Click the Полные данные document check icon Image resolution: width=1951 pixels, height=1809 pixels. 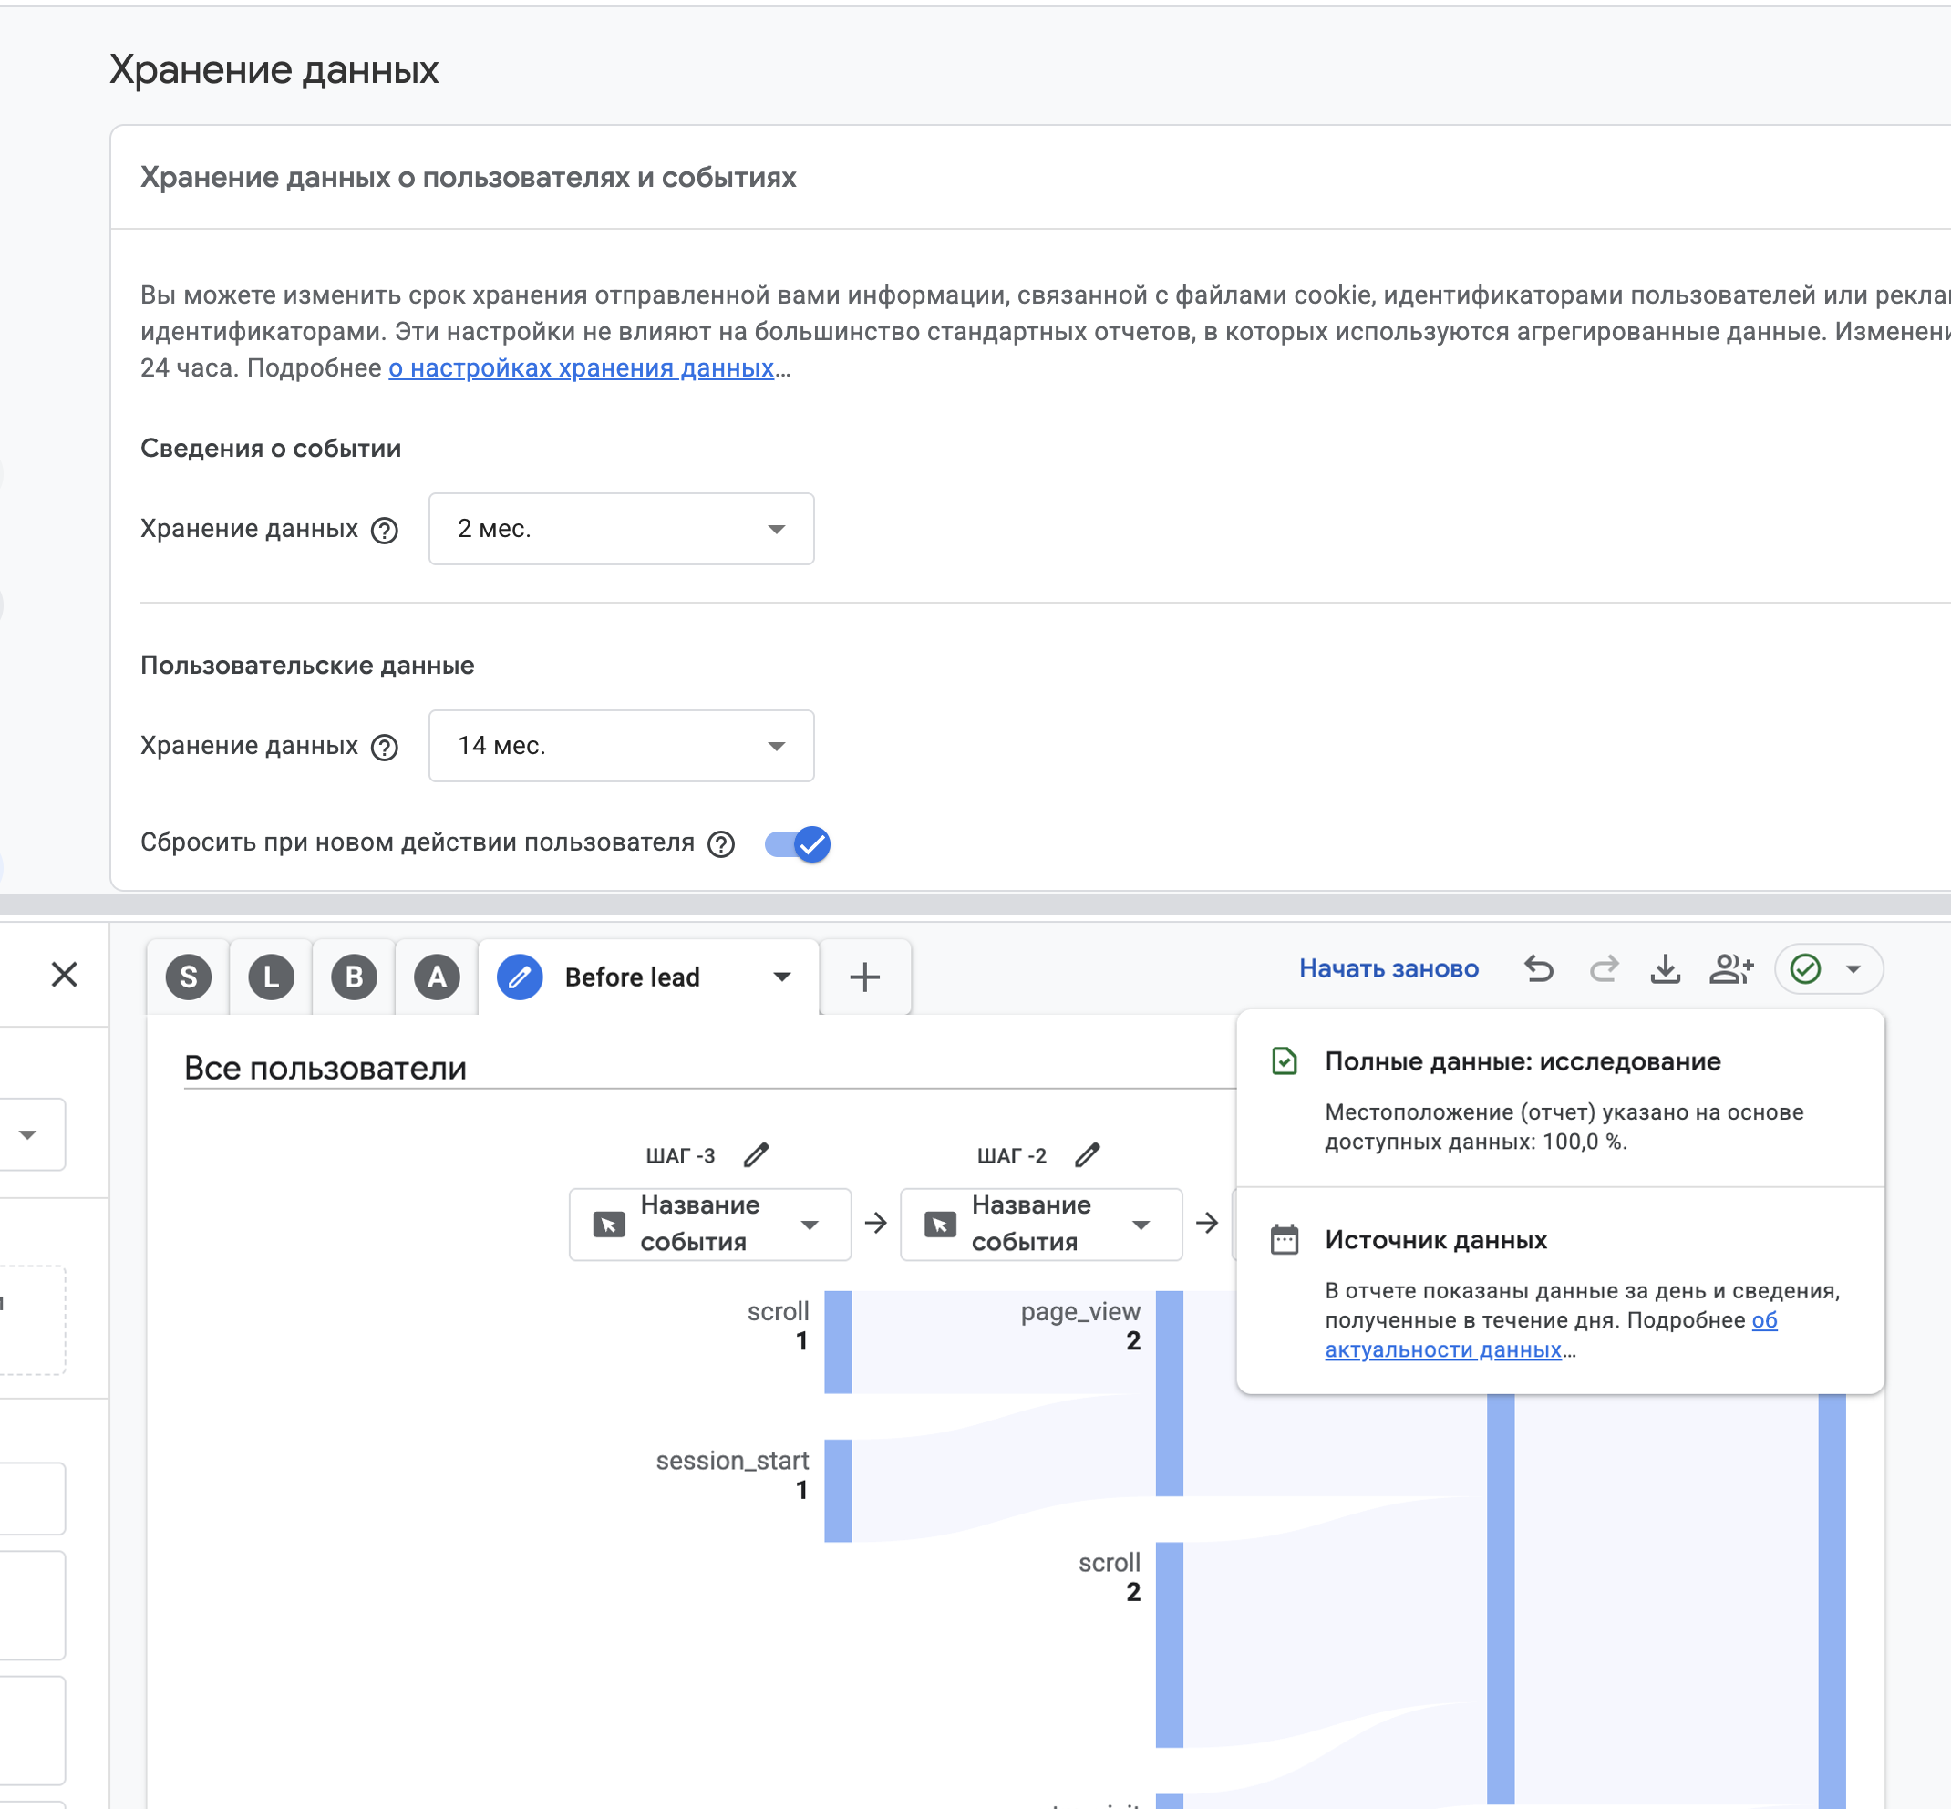1285,1061
